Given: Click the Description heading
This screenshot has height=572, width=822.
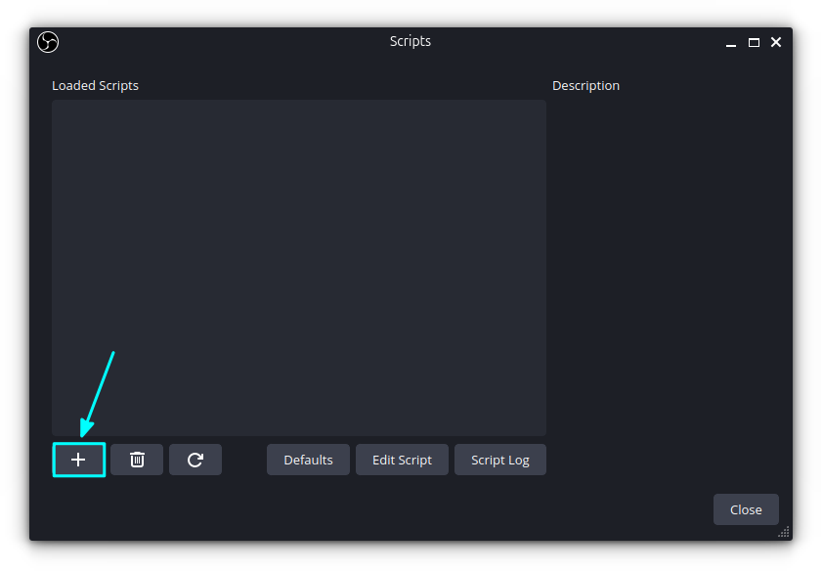Looking at the screenshot, I should (585, 85).
